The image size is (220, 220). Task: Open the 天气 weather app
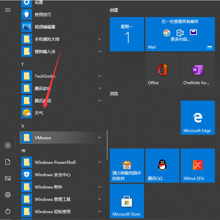[39, 113]
